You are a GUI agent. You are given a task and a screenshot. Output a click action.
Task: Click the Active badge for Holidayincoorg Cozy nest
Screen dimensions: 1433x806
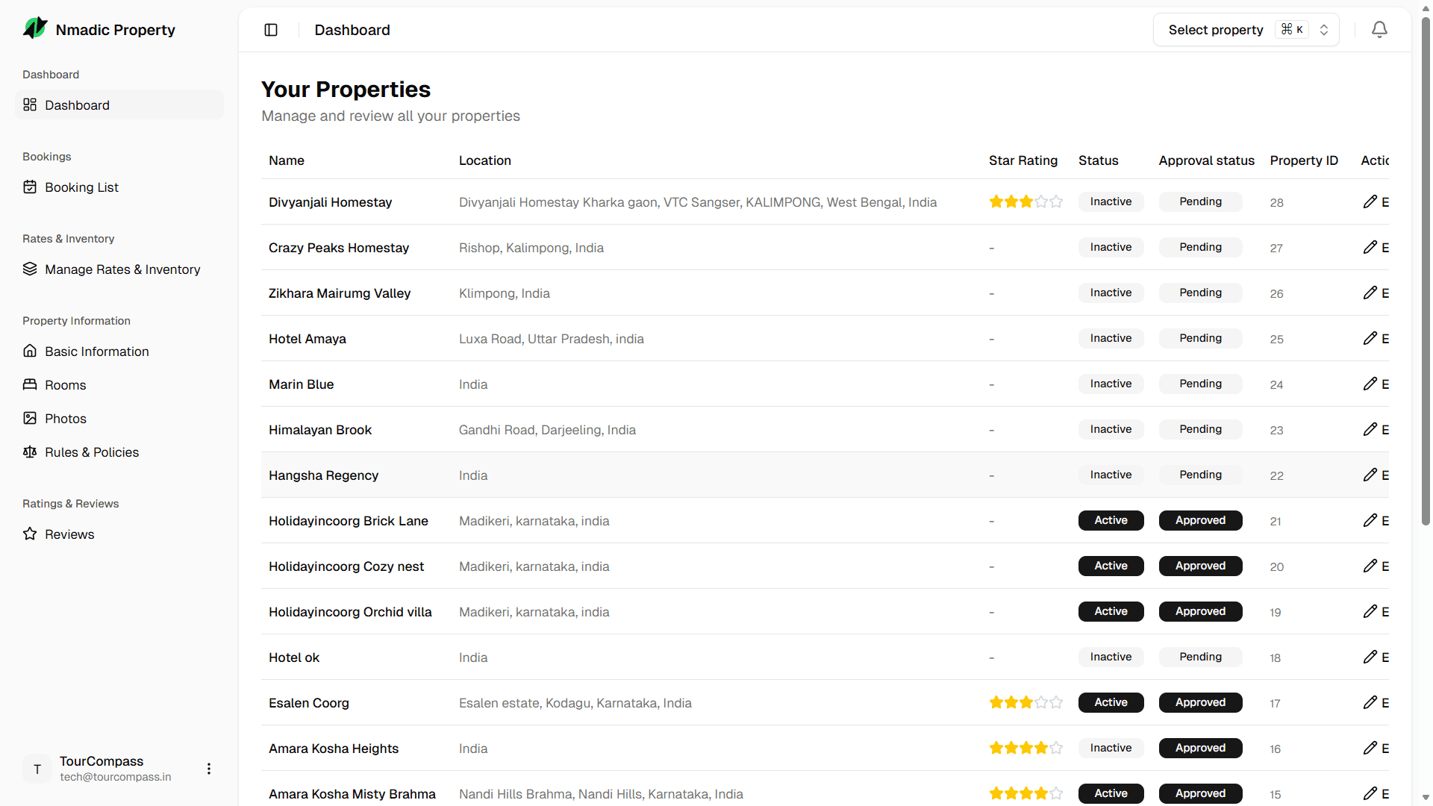[1111, 566]
